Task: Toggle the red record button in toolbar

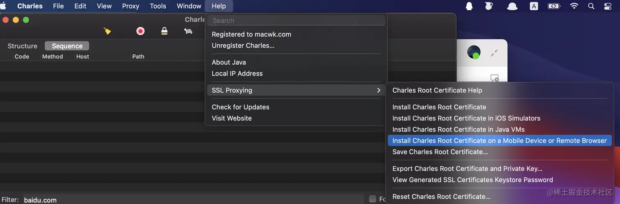Action: (x=141, y=31)
